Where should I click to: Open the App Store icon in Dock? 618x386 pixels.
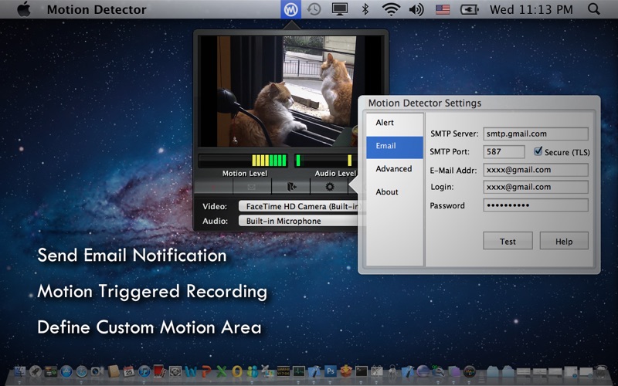tap(66, 371)
